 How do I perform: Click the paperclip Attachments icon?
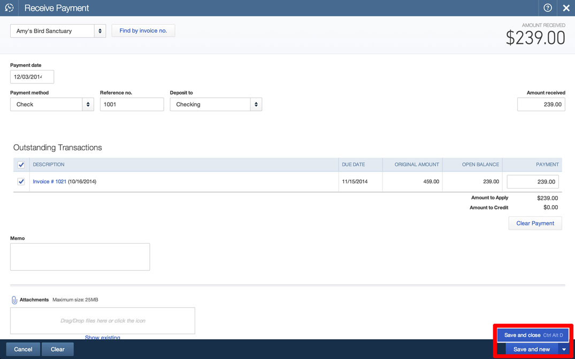(x=14, y=300)
